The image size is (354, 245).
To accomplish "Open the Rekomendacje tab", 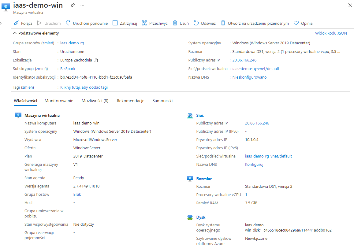I will click(x=130, y=101).
